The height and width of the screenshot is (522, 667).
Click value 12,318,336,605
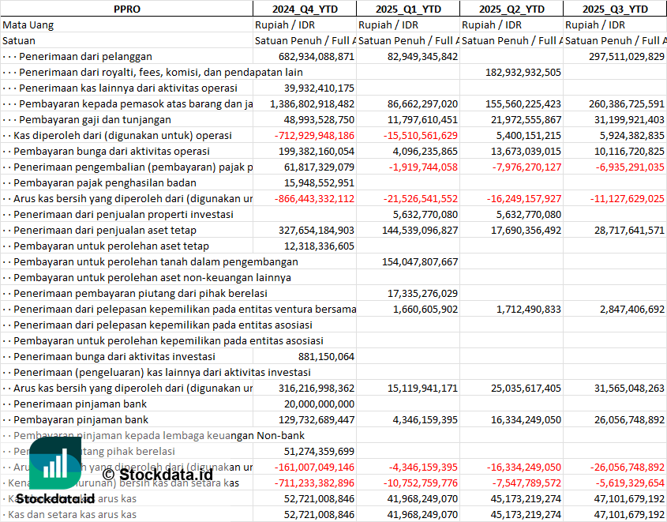[319, 246]
